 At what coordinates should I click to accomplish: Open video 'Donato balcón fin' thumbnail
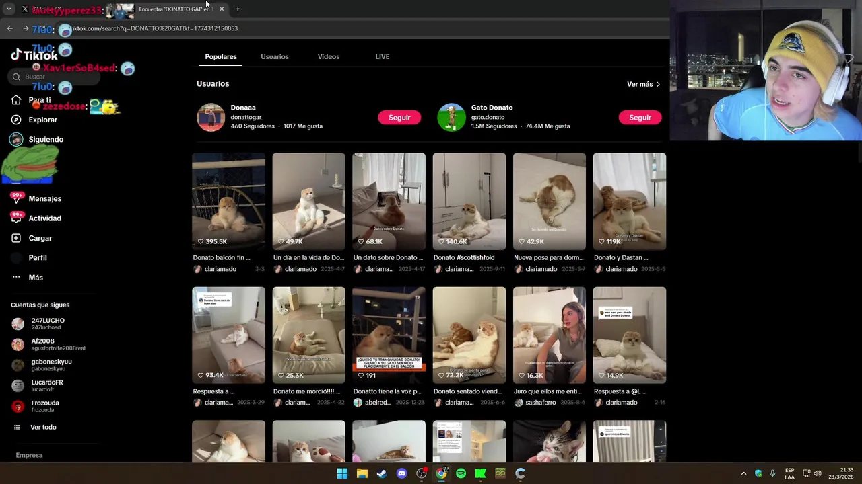[228, 202]
